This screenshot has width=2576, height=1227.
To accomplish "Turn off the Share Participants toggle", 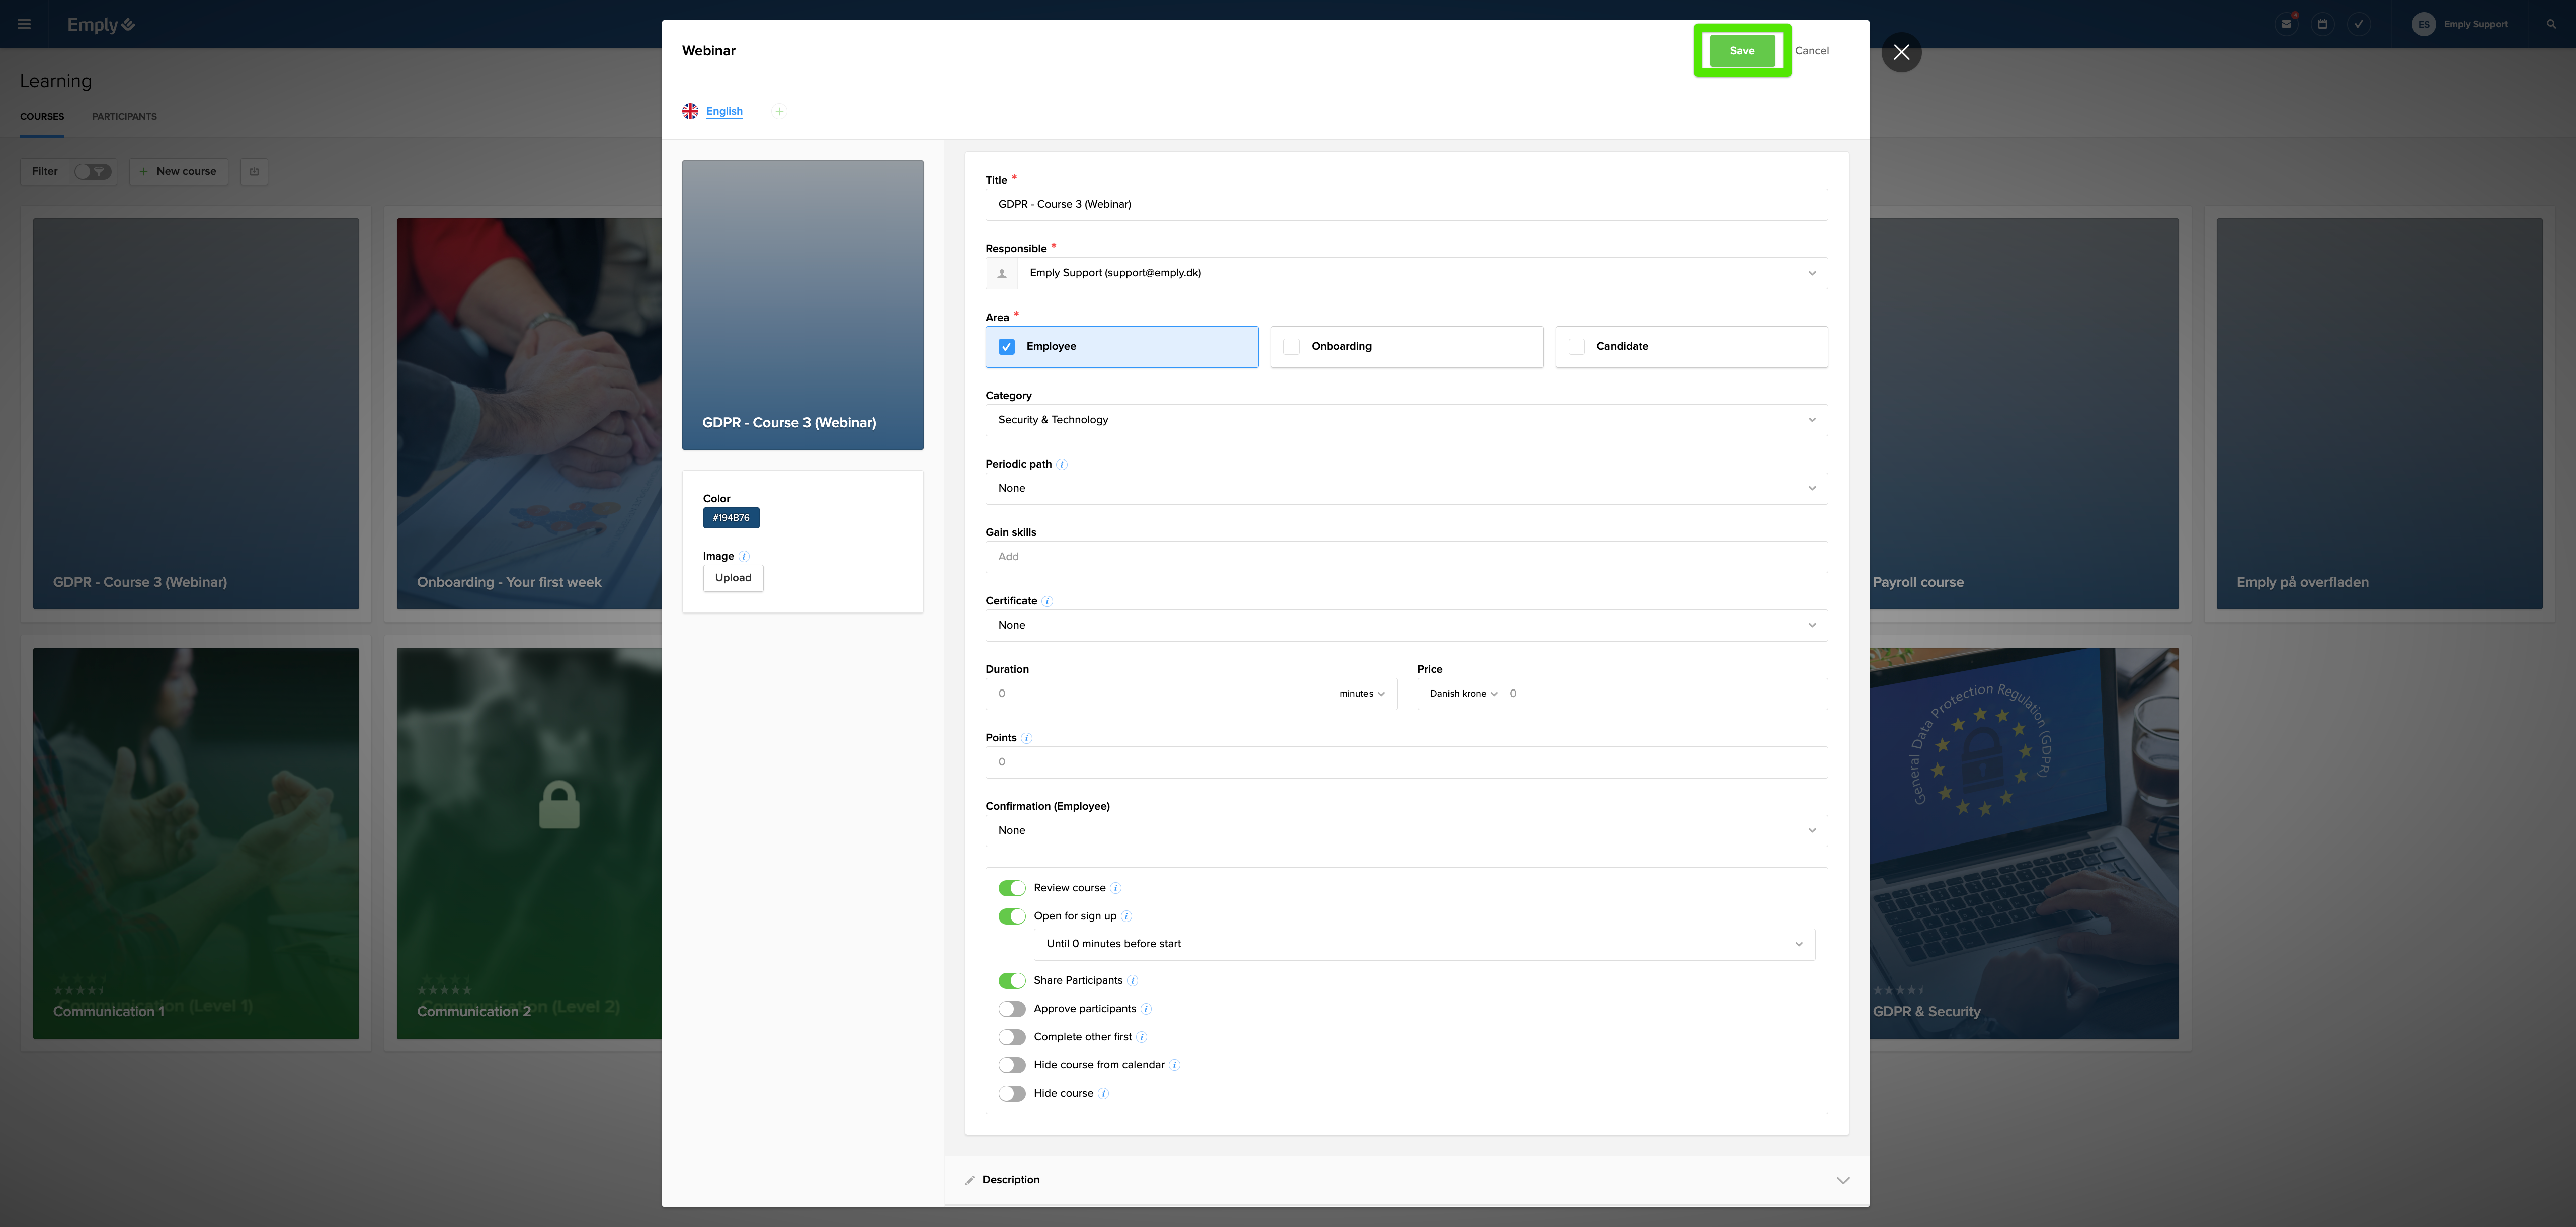I will [1012, 981].
